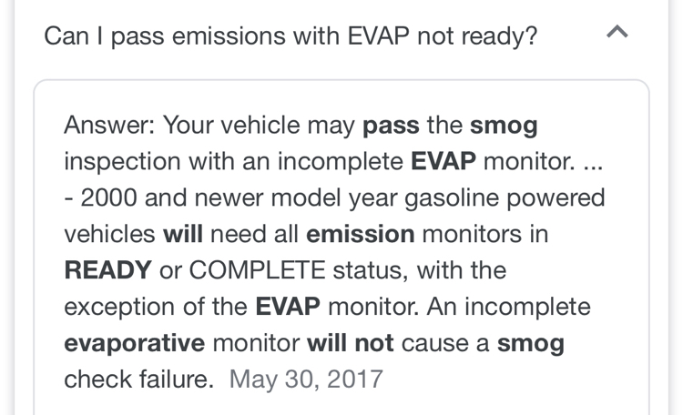Click the bold word 'evaporative'
683x415 pixels.
pos(134,343)
